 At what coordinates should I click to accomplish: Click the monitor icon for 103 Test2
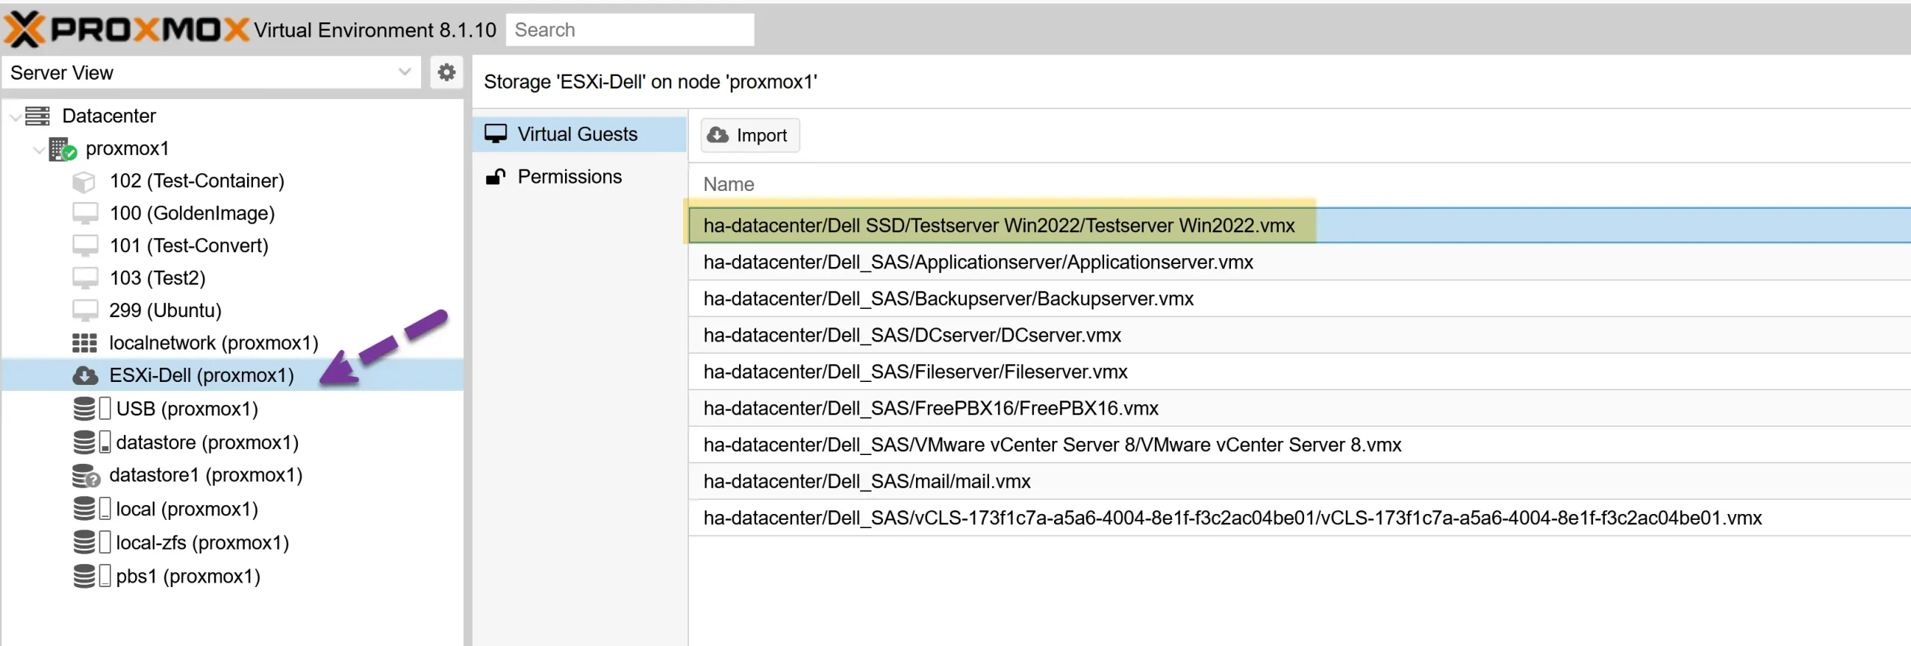click(85, 277)
